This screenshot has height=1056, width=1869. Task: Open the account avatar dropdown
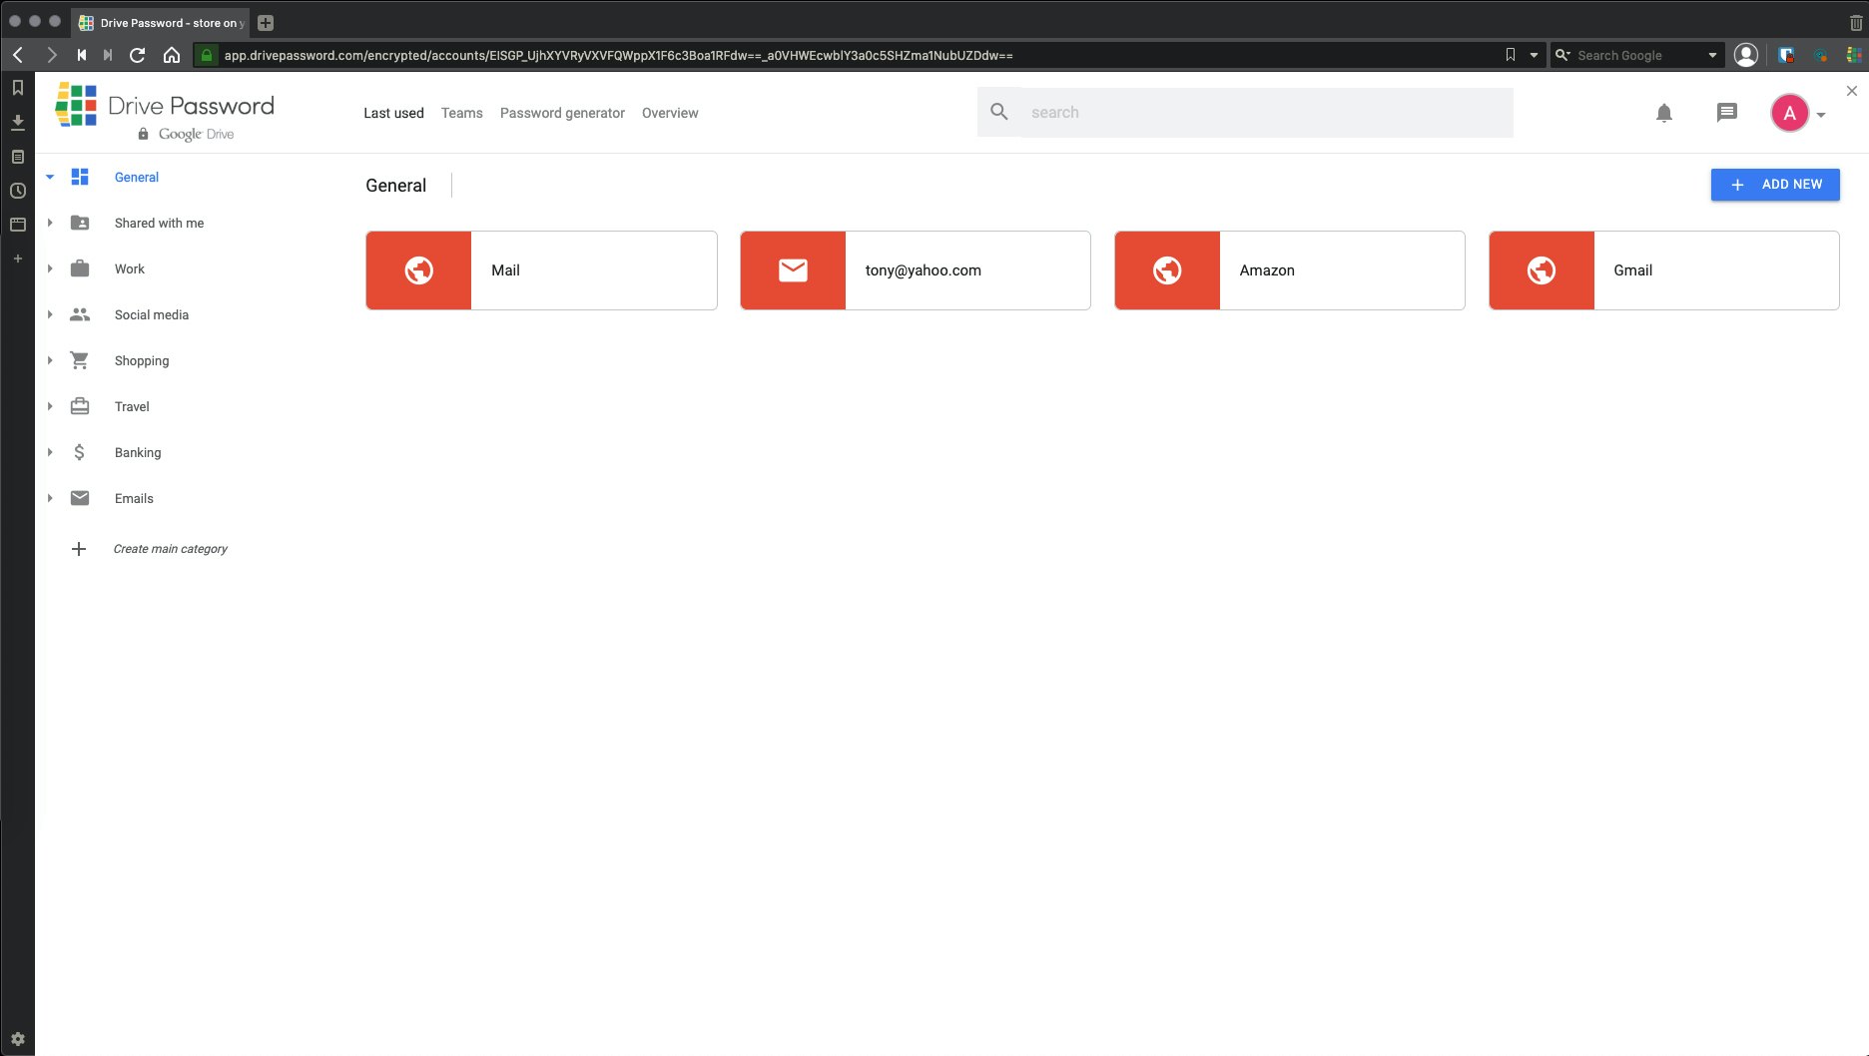pyautogui.click(x=1792, y=113)
